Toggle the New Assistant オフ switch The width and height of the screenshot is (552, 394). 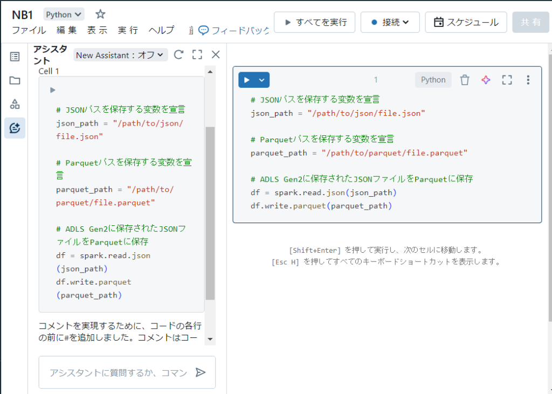pos(121,55)
